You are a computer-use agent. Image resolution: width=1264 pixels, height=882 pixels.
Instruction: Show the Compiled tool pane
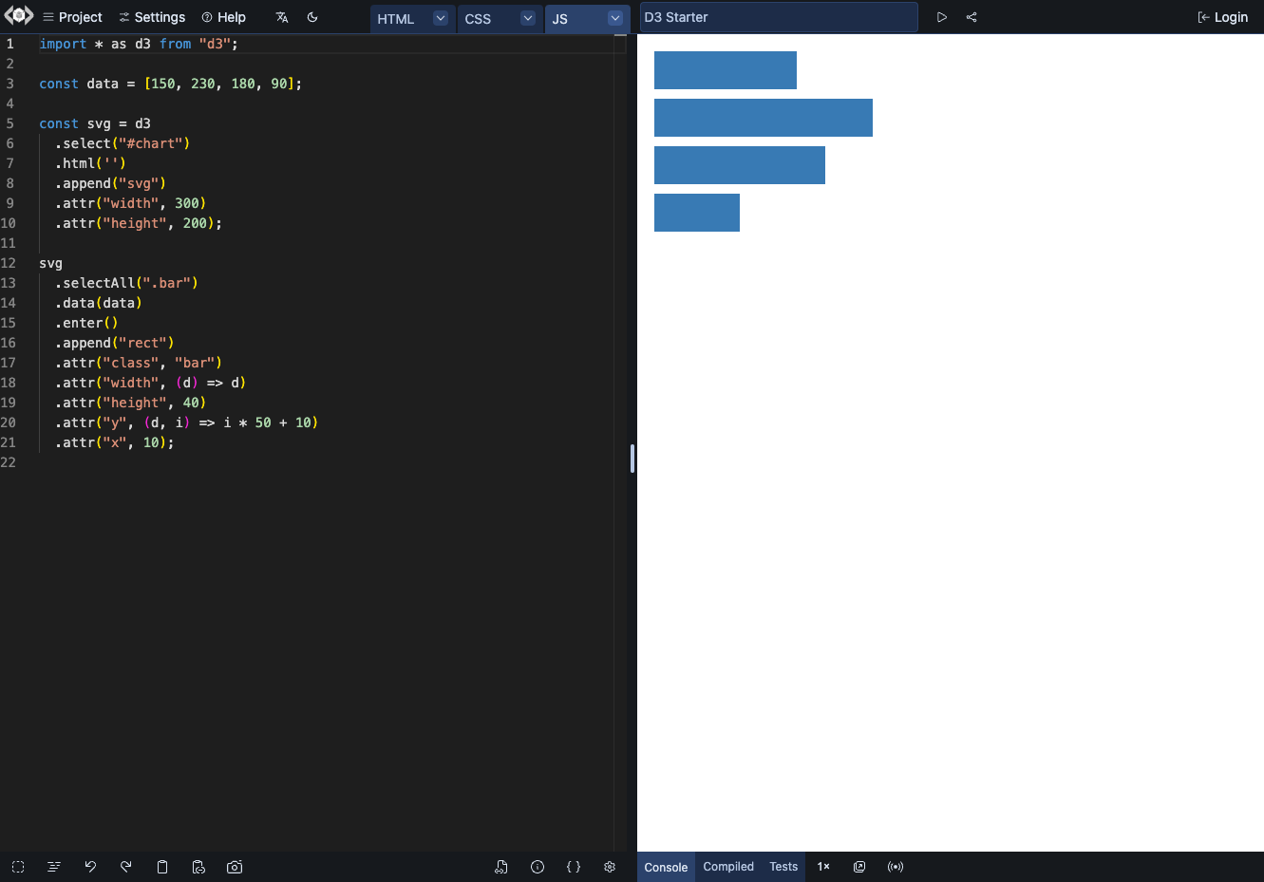(728, 867)
